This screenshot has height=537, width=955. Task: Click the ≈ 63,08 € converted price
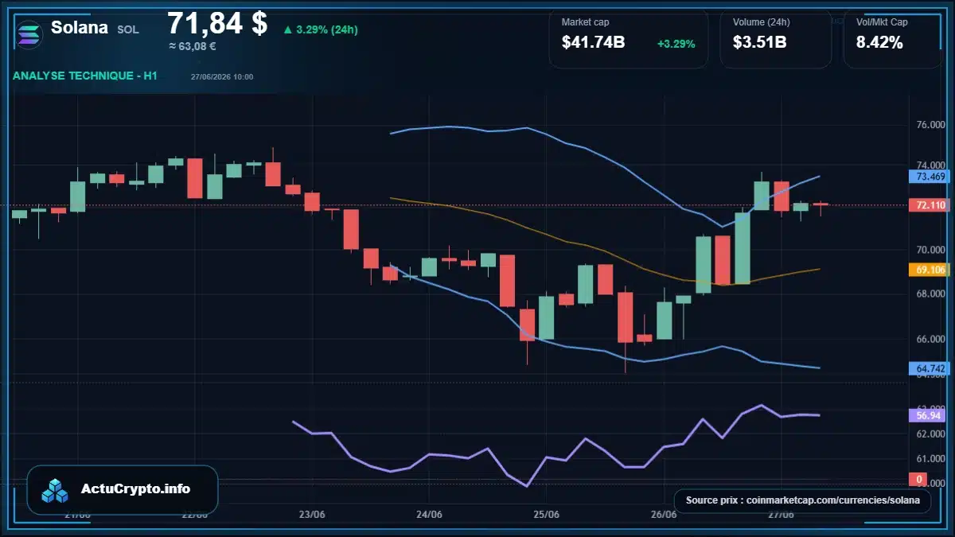point(193,45)
